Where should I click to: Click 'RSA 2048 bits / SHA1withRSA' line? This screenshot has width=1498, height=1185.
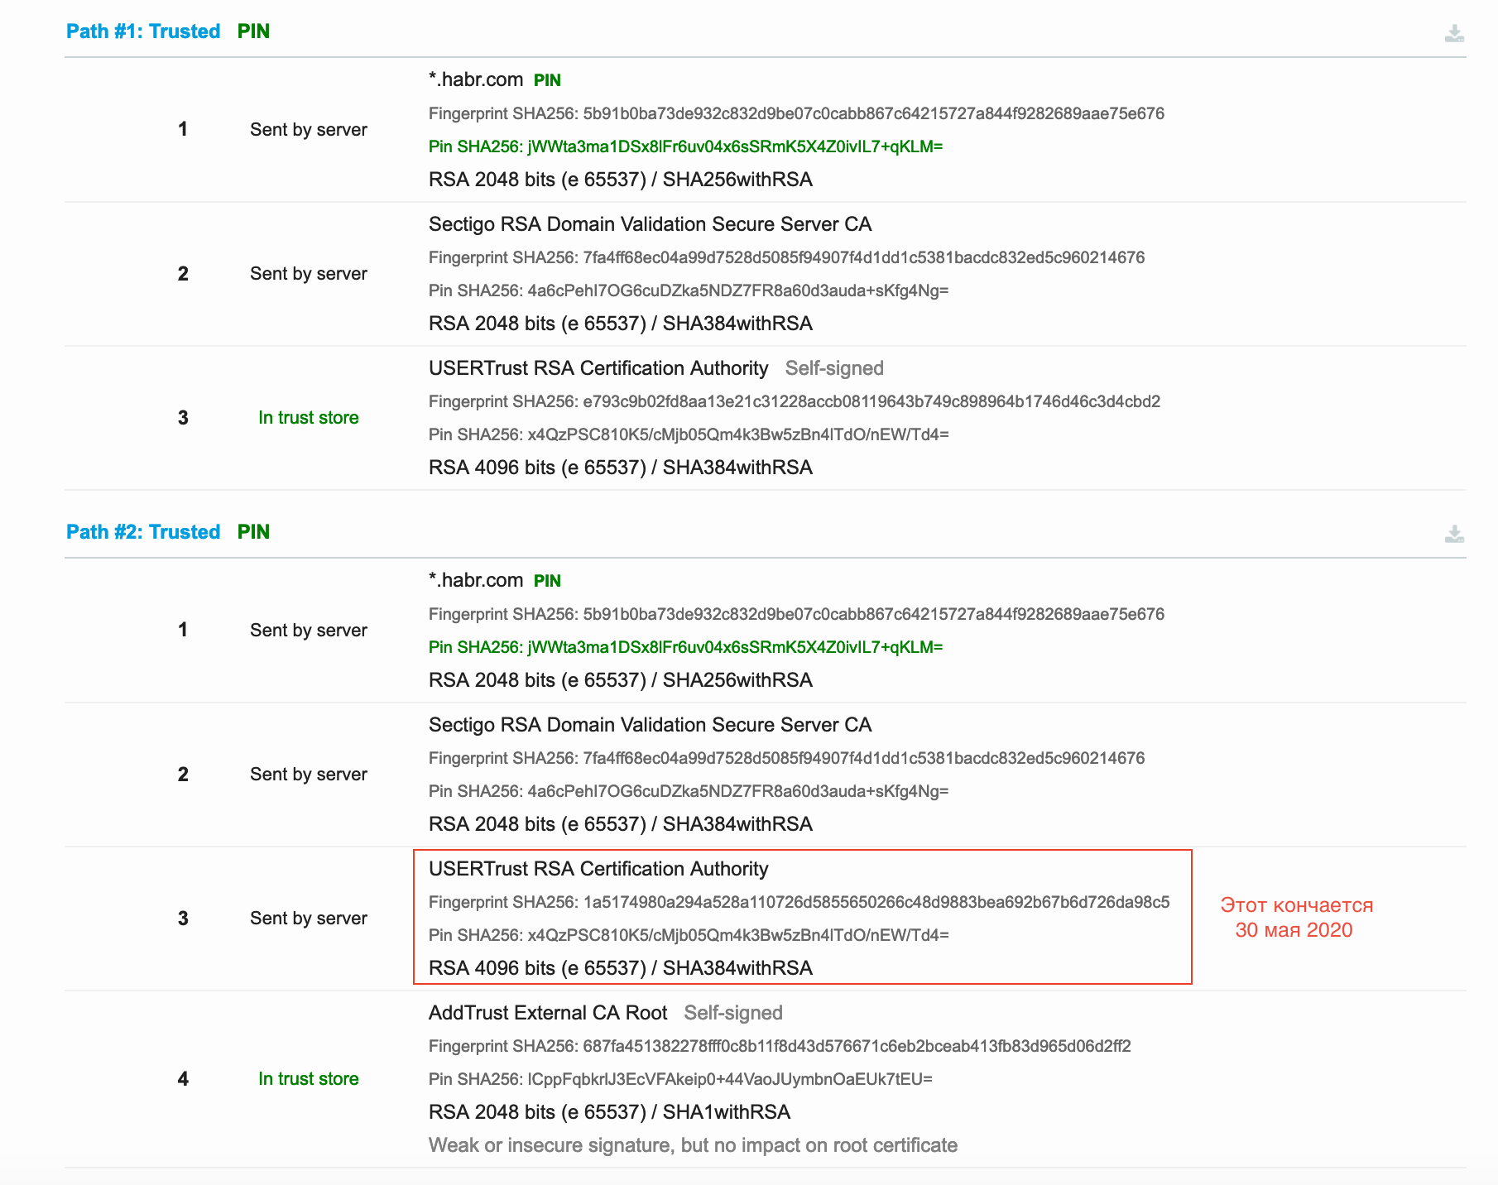click(x=610, y=1112)
